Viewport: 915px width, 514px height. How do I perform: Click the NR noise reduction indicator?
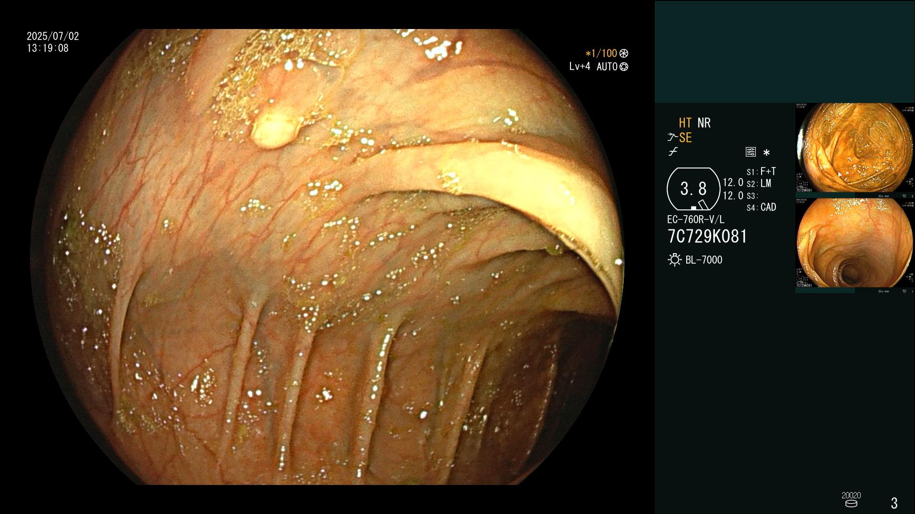coord(704,123)
